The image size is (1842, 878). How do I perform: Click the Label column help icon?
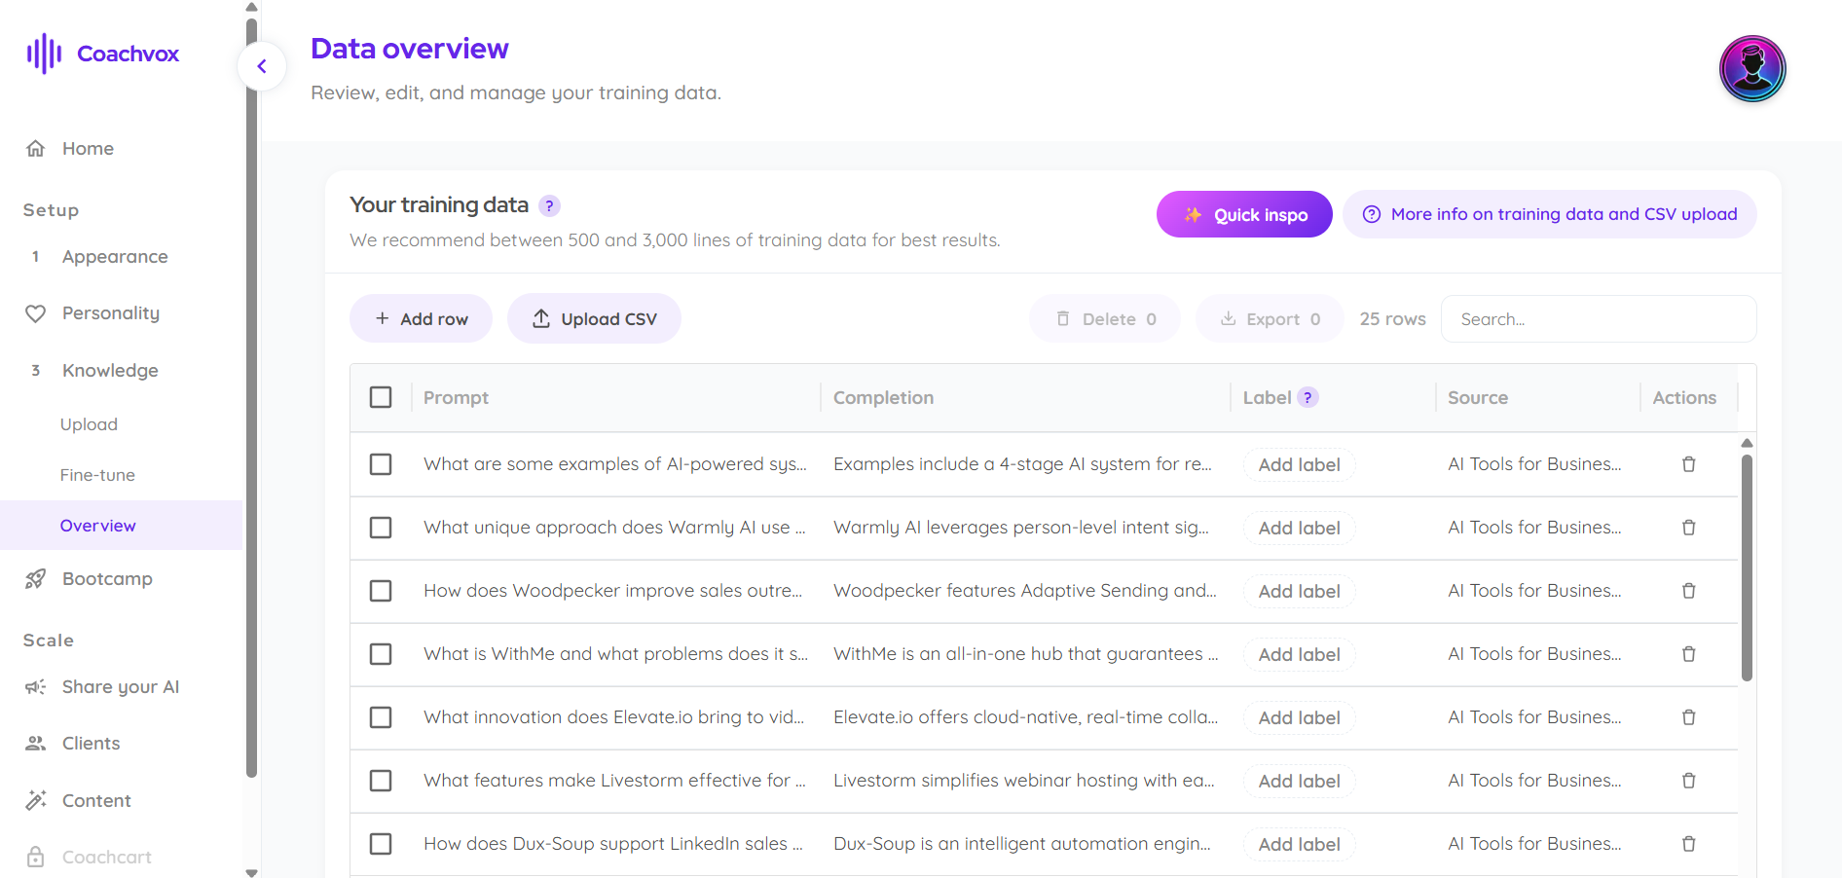(1308, 397)
